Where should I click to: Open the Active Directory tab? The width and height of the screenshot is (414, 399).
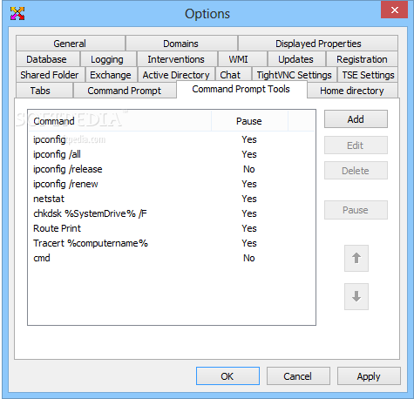176,75
